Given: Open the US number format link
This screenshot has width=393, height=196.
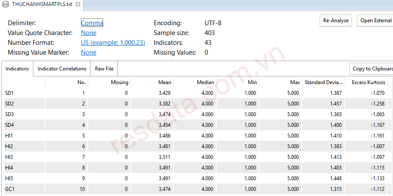Looking at the screenshot, I should click(x=113, y=43).
